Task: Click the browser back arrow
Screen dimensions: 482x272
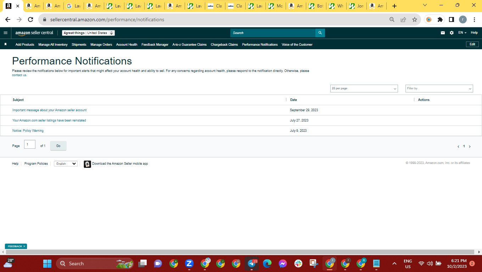Action: point(8,19)
